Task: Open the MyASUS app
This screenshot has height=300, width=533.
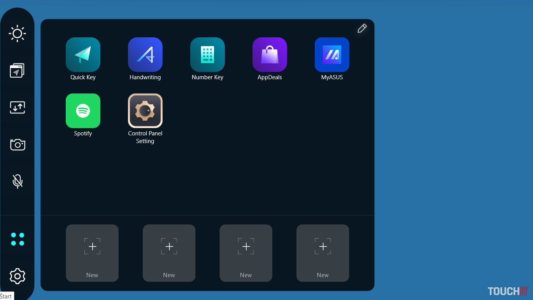Action: [x=332, y=55]
